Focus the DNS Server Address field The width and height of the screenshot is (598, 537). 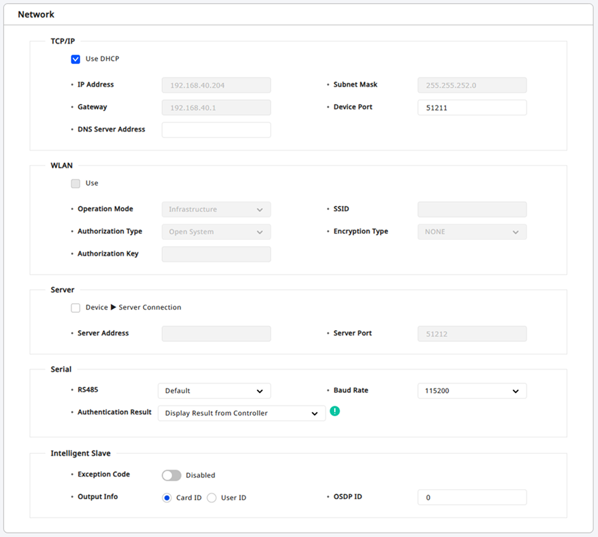click(x=216, y=130)
